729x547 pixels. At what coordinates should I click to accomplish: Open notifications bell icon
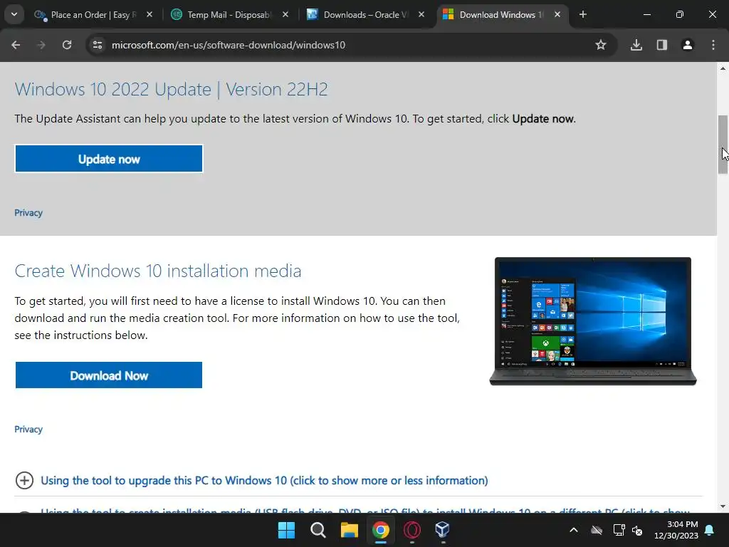(710, 530)
